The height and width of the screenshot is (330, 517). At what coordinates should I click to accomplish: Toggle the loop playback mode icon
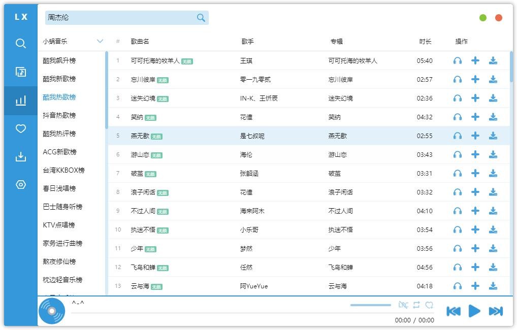point(416,305)
